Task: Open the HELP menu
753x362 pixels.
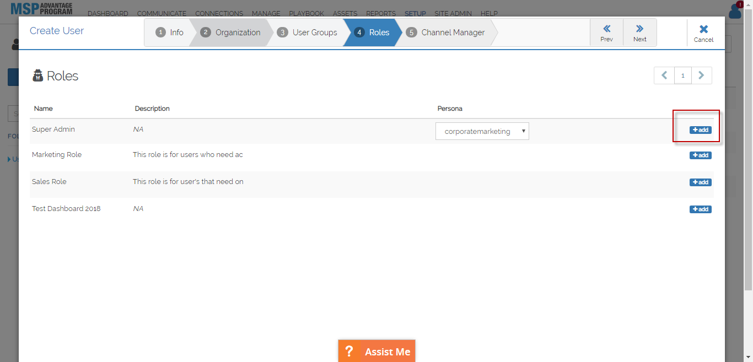Action: pos(489,14)
